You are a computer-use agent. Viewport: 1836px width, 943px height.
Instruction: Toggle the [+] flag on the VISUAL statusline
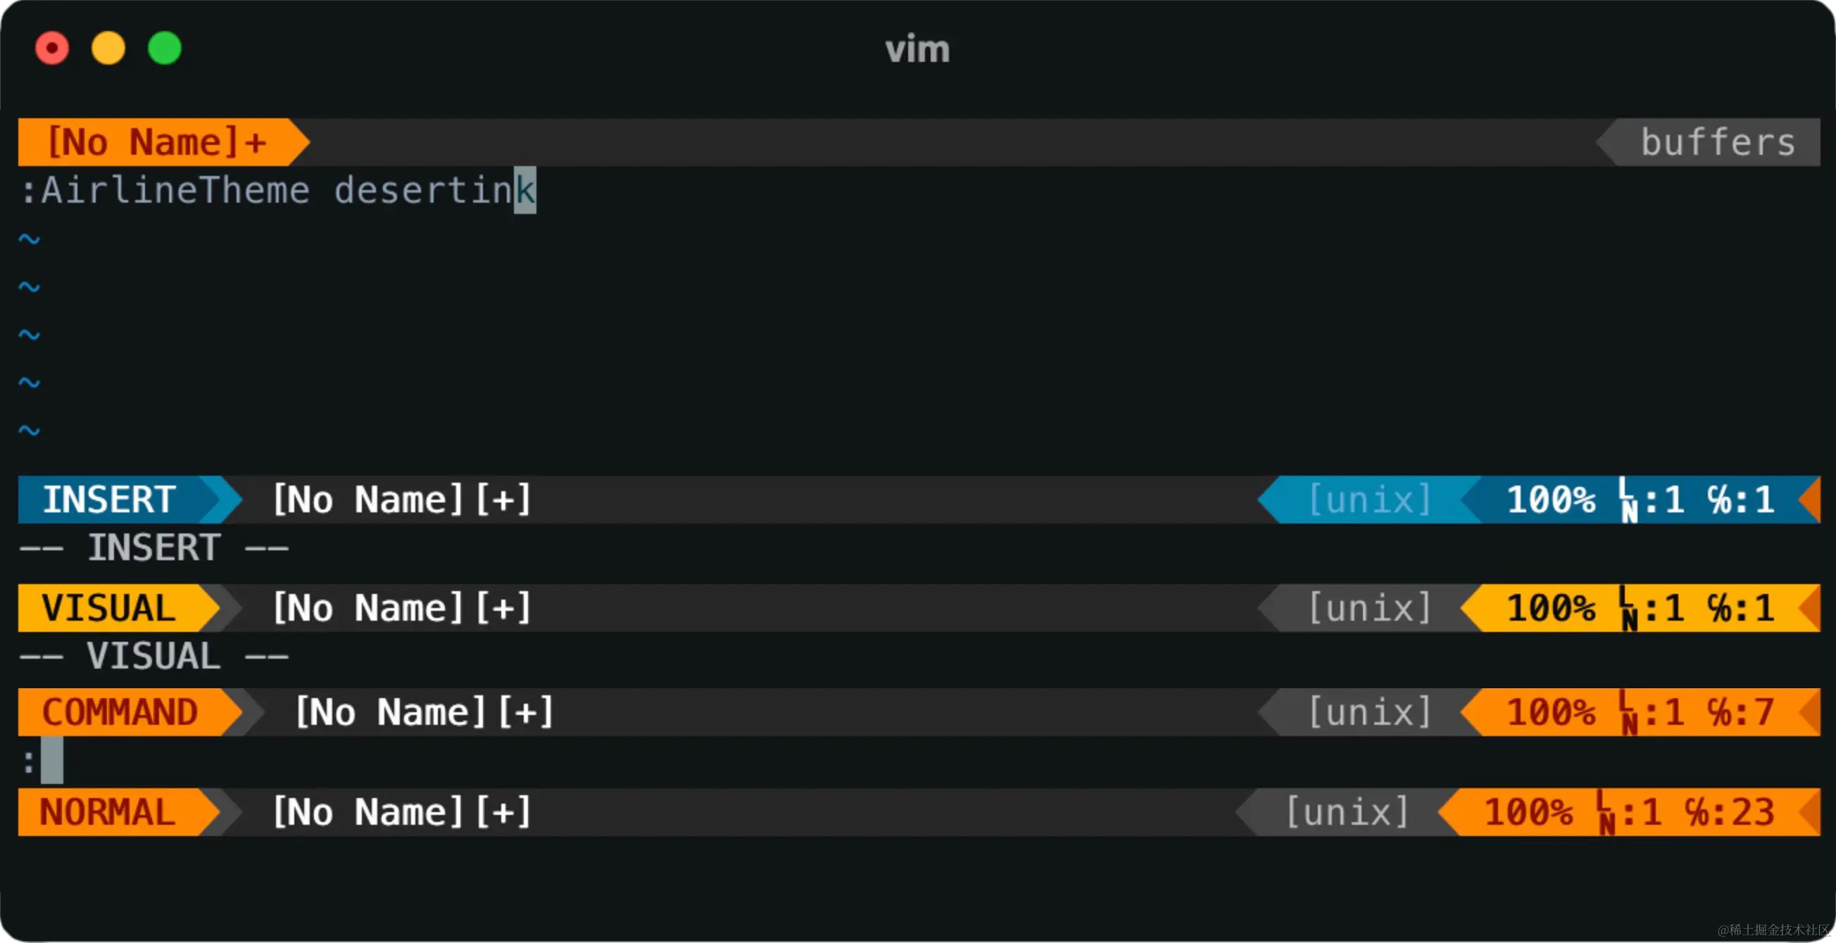point(504,607)
